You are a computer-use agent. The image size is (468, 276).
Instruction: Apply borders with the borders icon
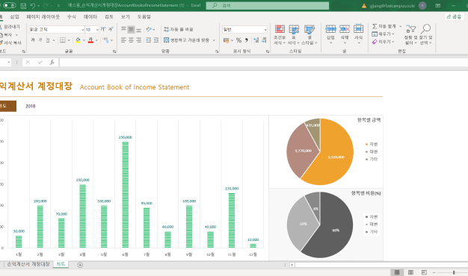tap(63, 40)
